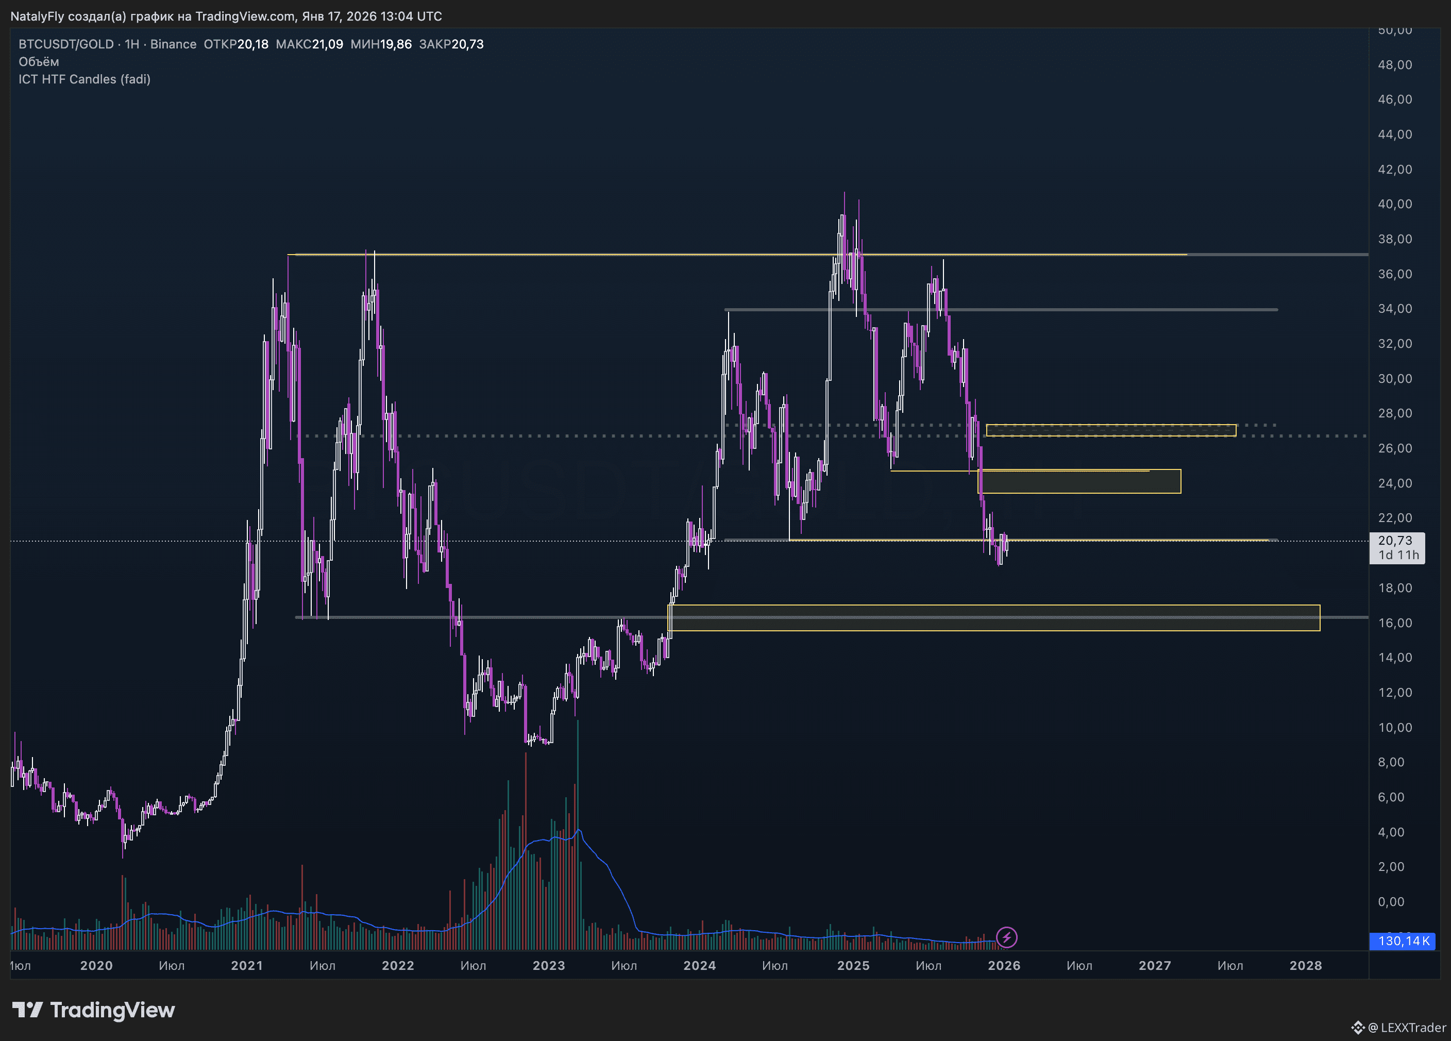Select the ICT HTF Candles (fadi) indicator

[85, 79]
